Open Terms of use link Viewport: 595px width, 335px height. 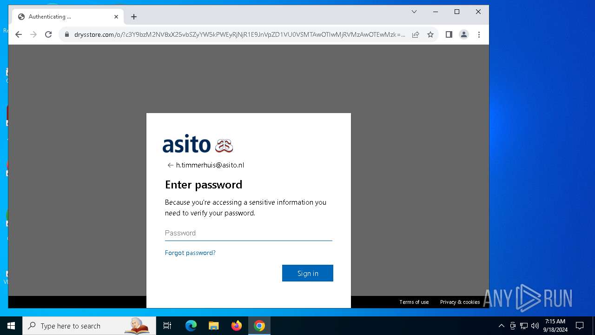(x=414, y=302)
